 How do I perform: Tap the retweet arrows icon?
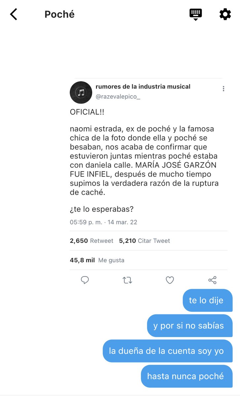point(127,280)
